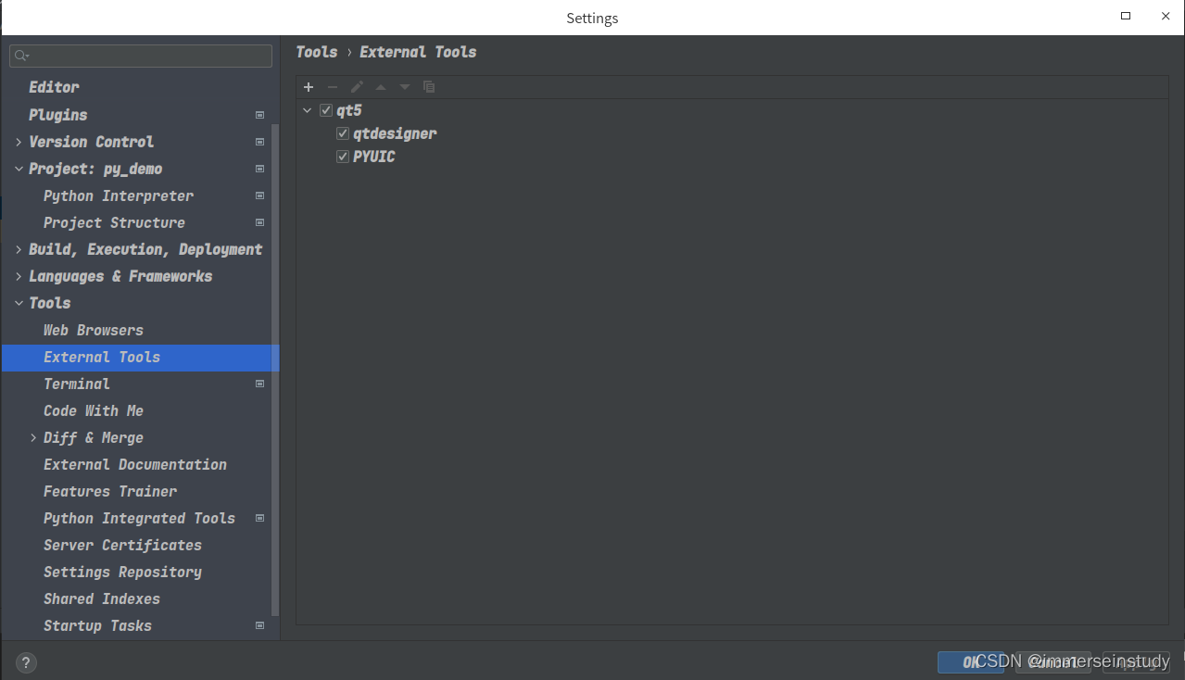Expand the Languages & Frameworks section
Screen dimensions: 1185x680
coord(19,276)
